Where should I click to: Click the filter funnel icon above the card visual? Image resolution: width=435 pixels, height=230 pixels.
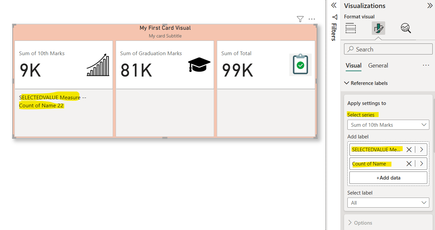[x=300, y=19]
